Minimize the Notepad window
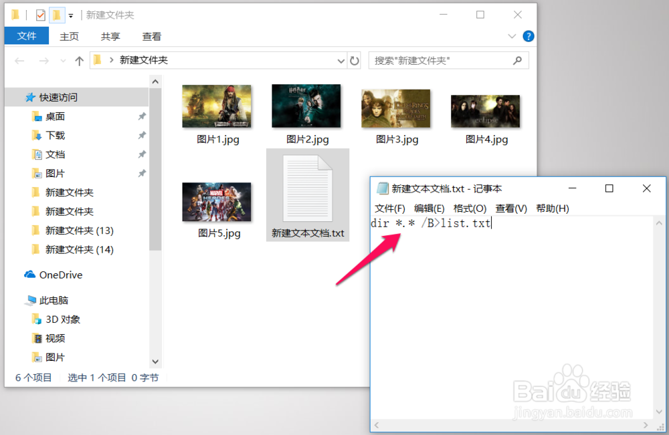The image size is (669, 435). [x=573, y=188]
